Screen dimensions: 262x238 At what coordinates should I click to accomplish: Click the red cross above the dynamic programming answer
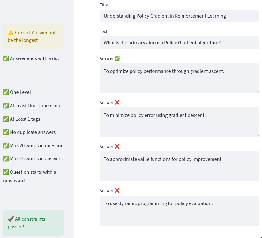pos(117,190)
